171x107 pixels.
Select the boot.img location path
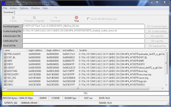coord(113,71)
